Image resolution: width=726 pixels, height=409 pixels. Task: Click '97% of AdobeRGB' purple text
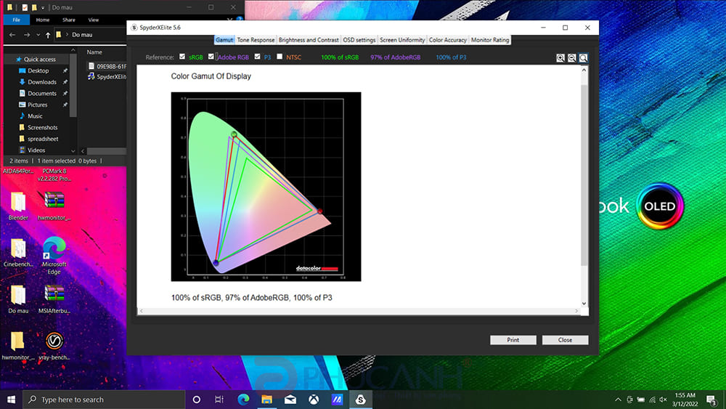click(x=396, y=57)
